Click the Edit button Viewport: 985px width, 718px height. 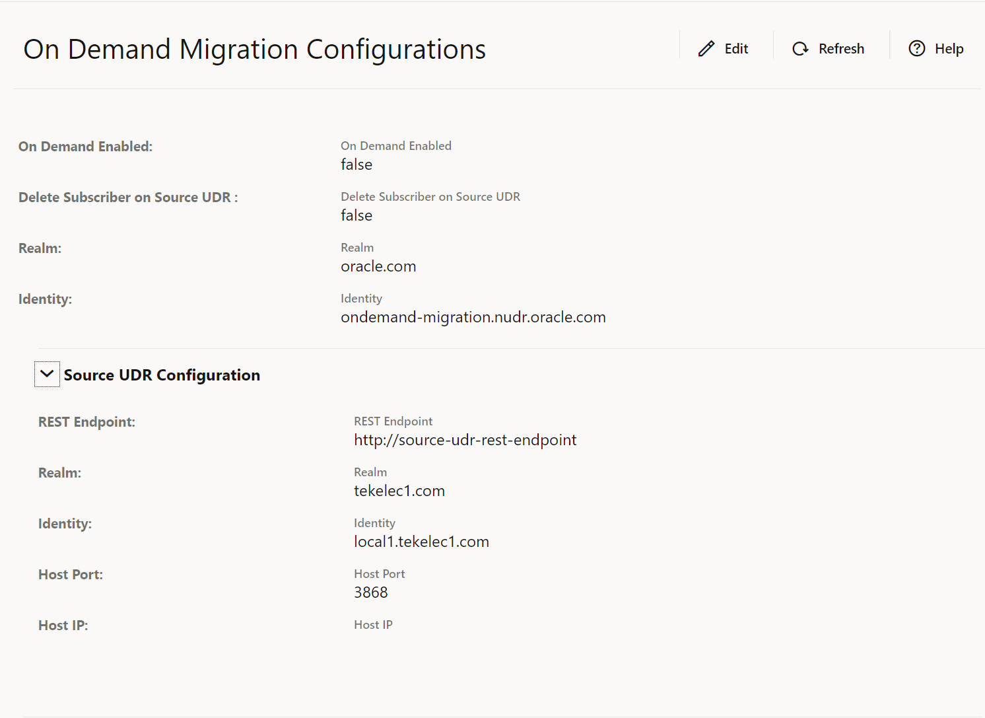(724, 48)
